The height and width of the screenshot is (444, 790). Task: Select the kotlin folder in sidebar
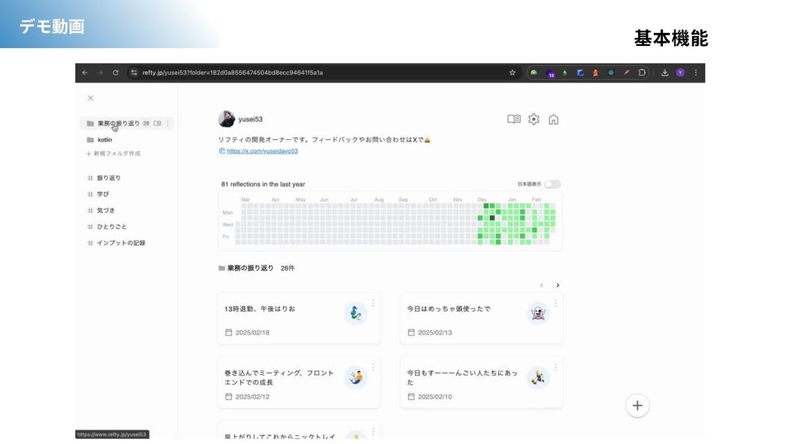pyautogui.click(x=105, y=139)
